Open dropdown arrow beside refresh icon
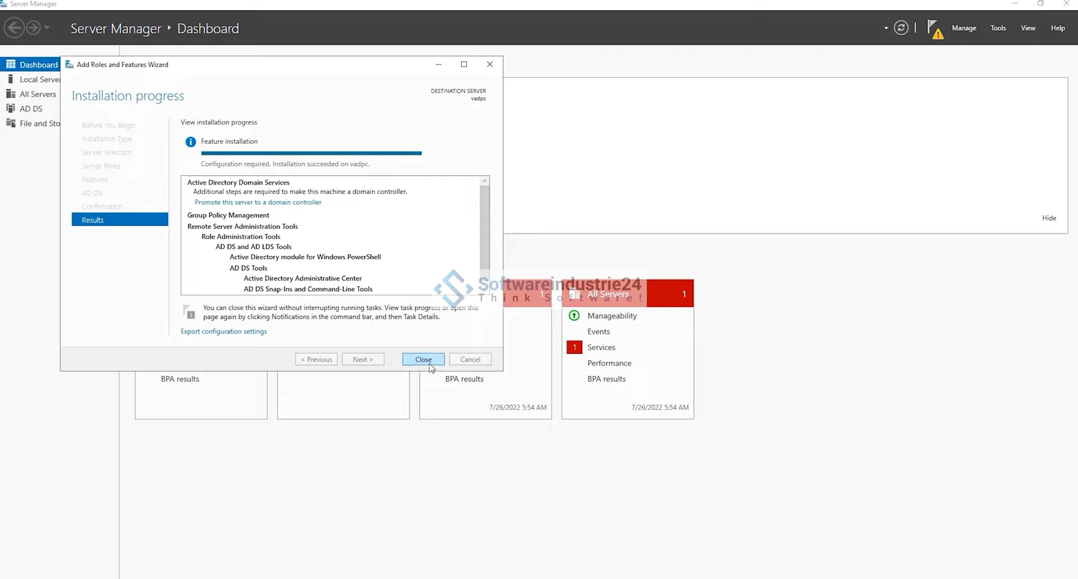1078x579 pixels. click(x=886, y=28)
